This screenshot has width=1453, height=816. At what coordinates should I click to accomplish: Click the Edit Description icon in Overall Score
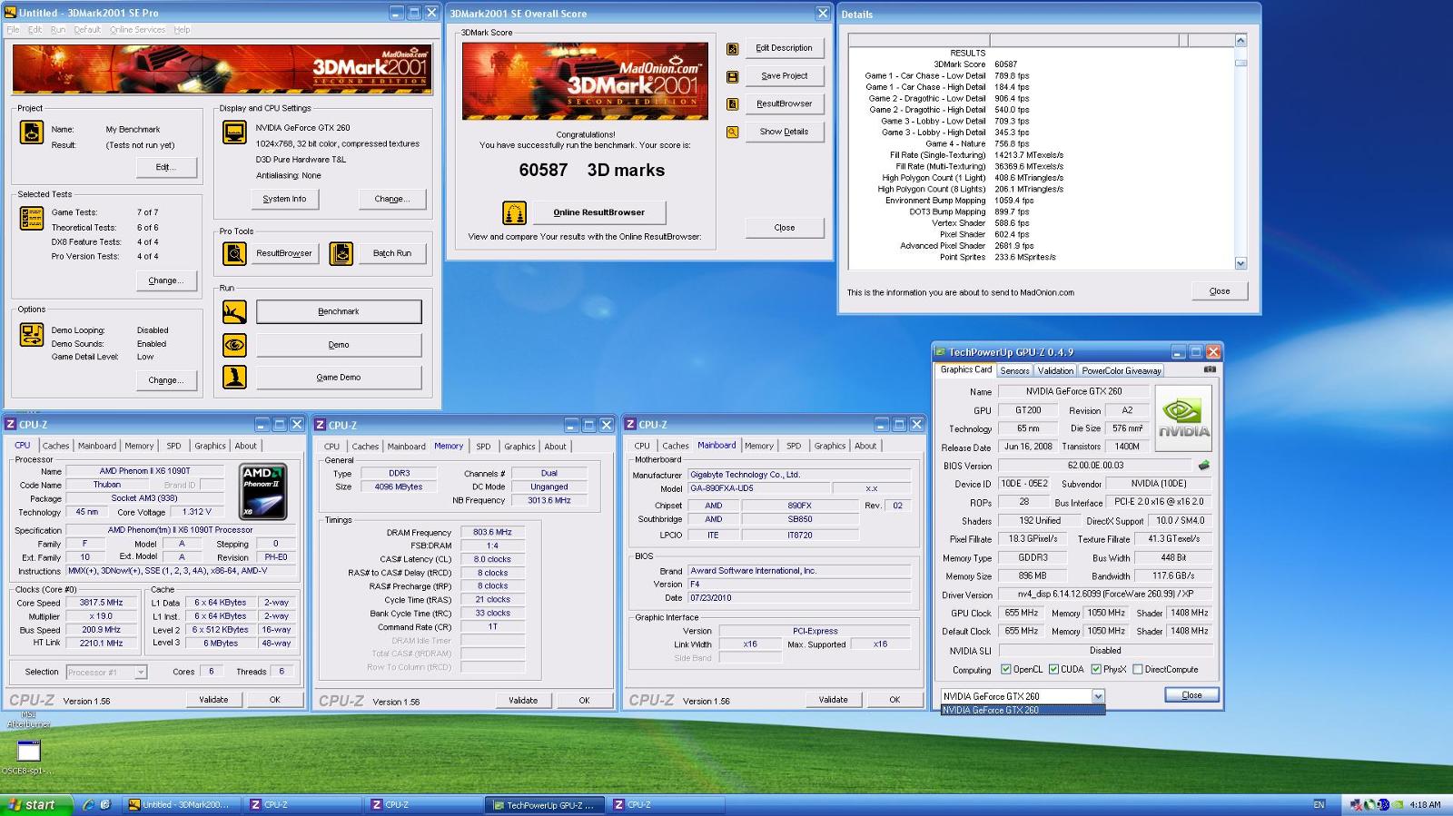click(x=733, y=49)
